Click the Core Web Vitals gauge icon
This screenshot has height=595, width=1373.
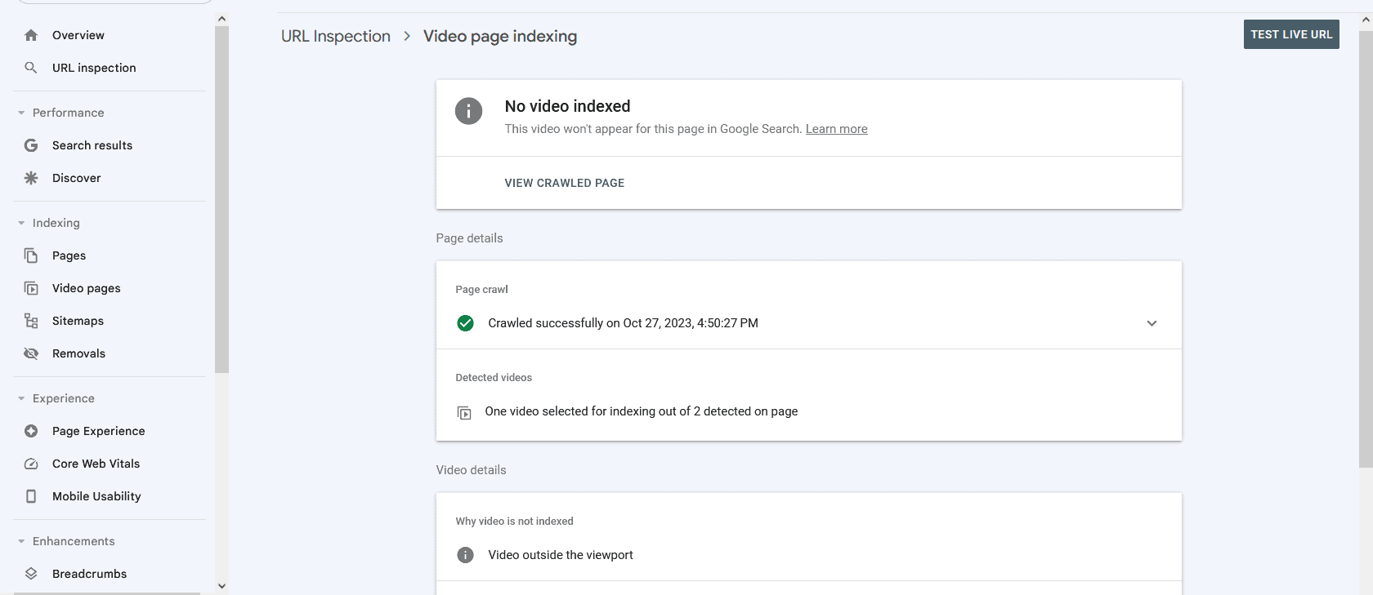click(x=31, y=464)
